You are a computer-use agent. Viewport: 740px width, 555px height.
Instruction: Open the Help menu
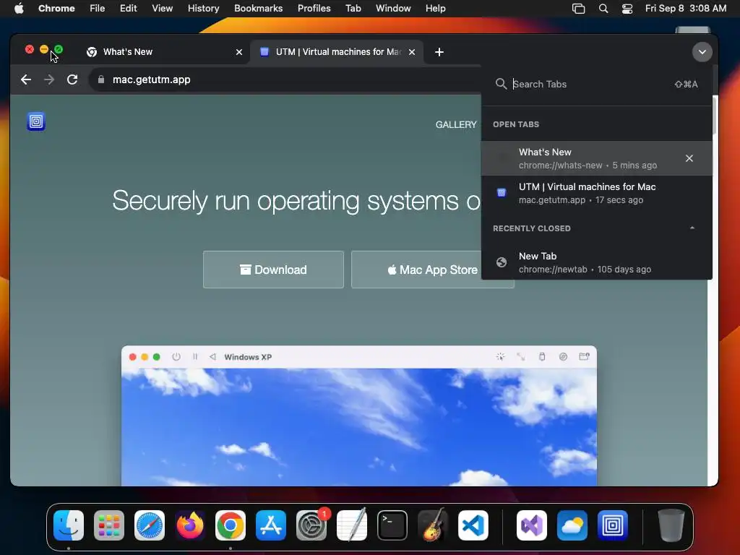435,9
